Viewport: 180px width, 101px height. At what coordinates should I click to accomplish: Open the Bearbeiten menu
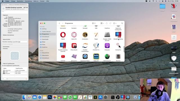pos(20,1)
